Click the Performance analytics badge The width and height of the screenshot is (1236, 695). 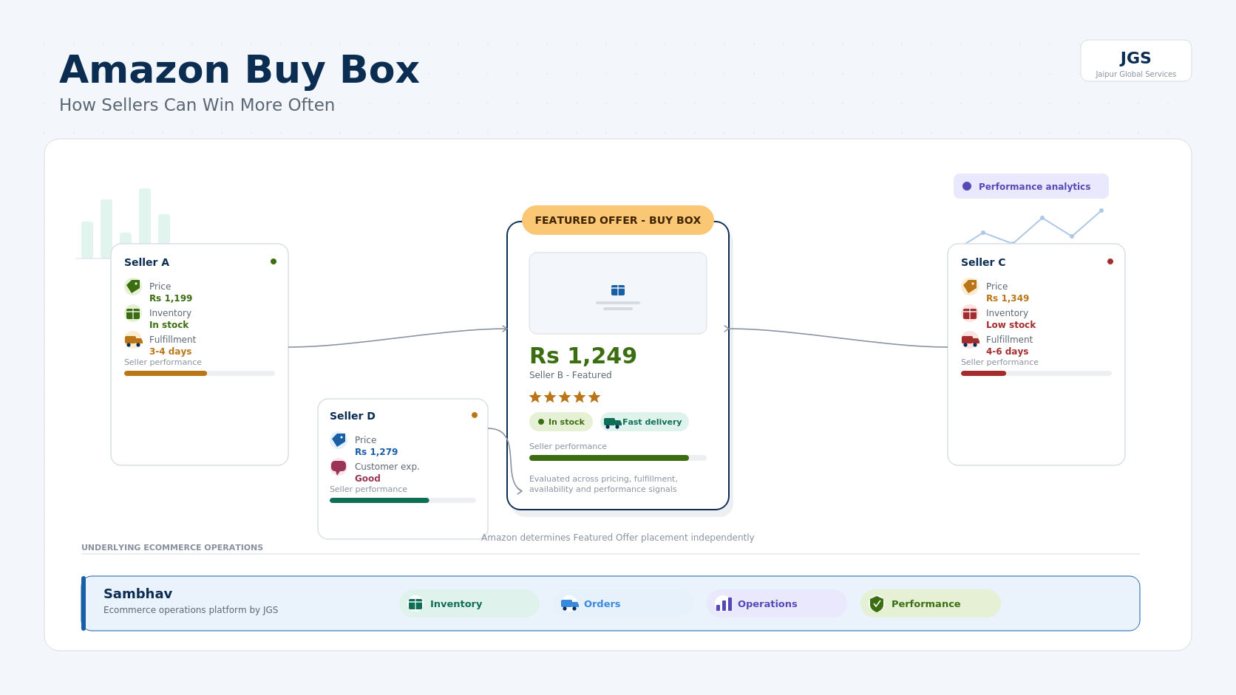[1031, 186]
